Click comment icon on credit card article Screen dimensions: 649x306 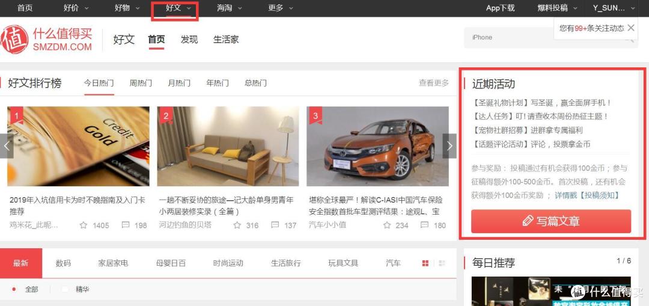pyautogui.click(x=126, y=225)
